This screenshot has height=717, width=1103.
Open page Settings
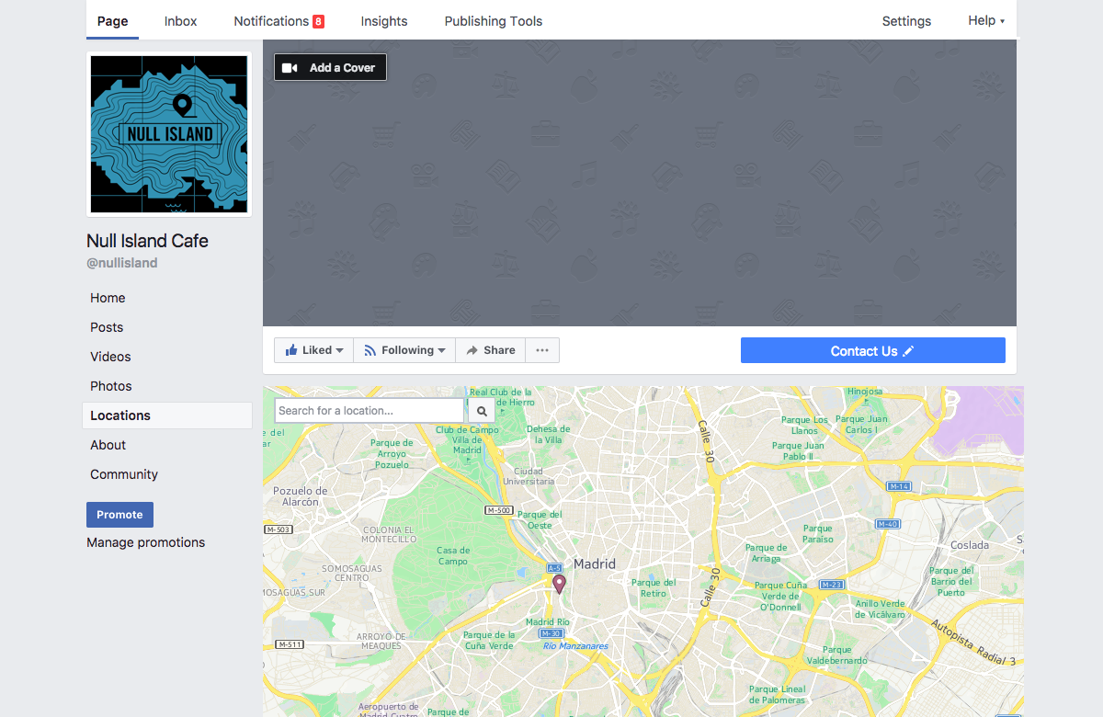pos(906,21)
